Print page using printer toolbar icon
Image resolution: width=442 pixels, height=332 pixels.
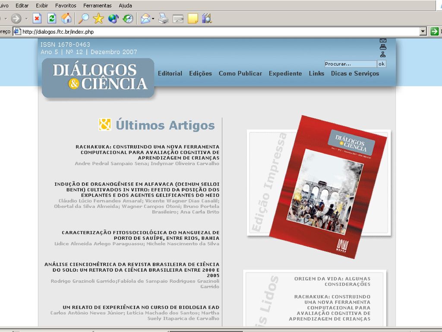tap(163, 19)
